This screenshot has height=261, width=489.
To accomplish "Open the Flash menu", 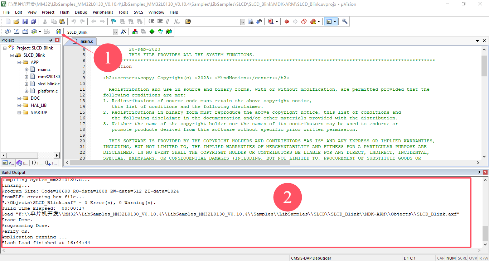I will [x=64, y=12].
